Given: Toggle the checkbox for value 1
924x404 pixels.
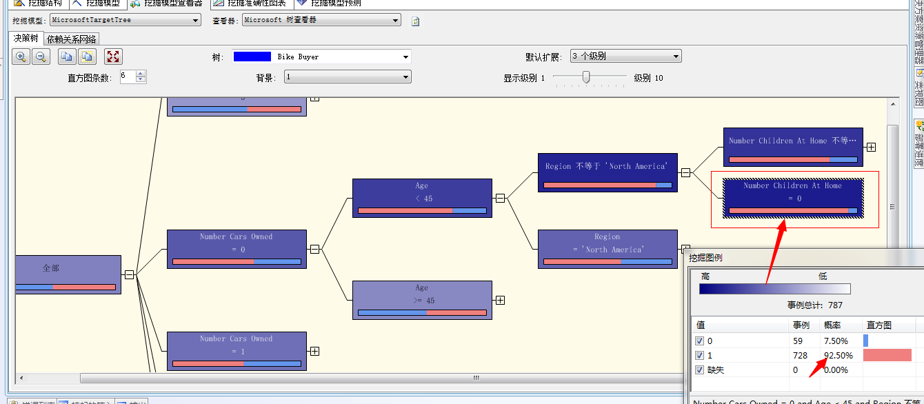Looking at the screenshot, I should click(700, 356).
